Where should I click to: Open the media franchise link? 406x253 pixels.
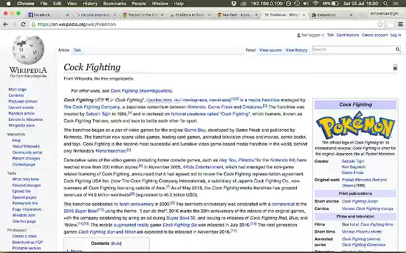264,100
